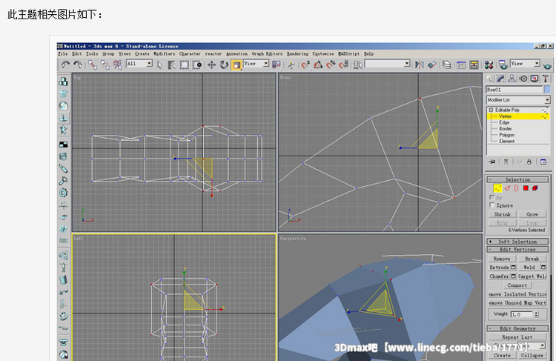Click the Mirror Selected Objects icon
The width and height of the screenshot is (556, 361).
pyautogui.click(x=420, y=64)
